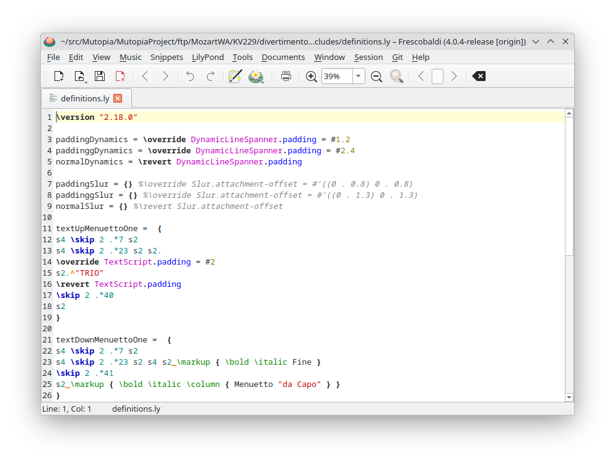Screen dimensions: 615x463
Task: Open the zoom level dropdown arrow
Action: pos(359,76)
